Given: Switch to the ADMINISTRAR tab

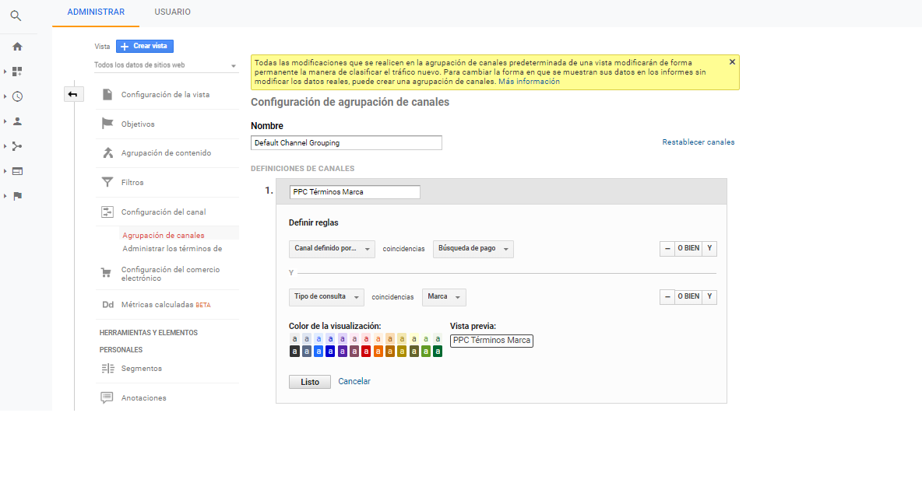Looking at the screenshot, I should [96, 12].
